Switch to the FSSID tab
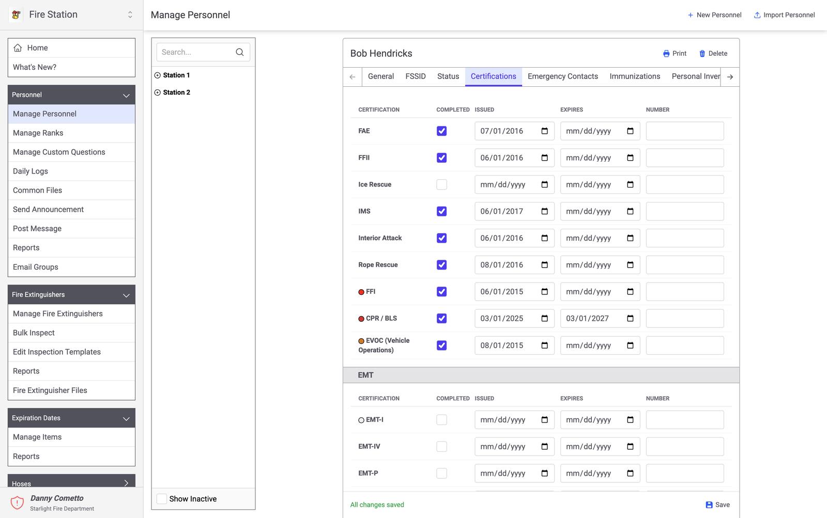 pos(416,76)
